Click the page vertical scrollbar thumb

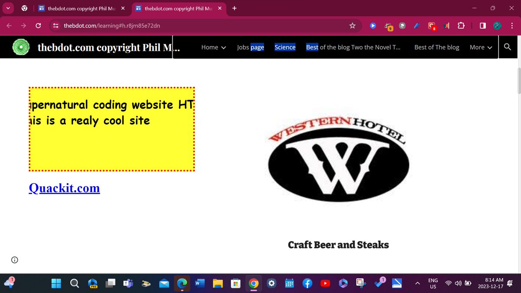click(518, 81)
